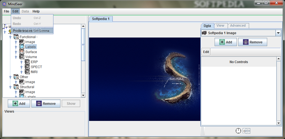The height and width of the screenshot is (139, 285).
Task: Click the SPECT volume icon
Action: (27, 67)
